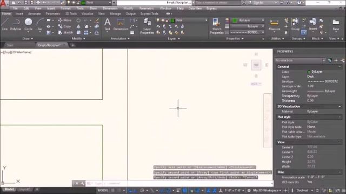
Task: Click the Customization menu icon in status bar
Action: [344, 190]
